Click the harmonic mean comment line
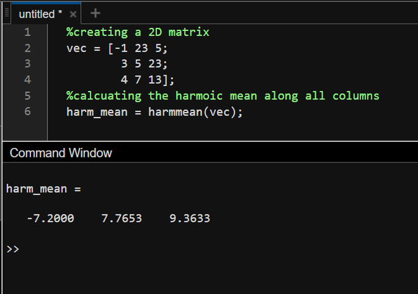This screenshot has width=418, height=294. (x=222, y=96)
